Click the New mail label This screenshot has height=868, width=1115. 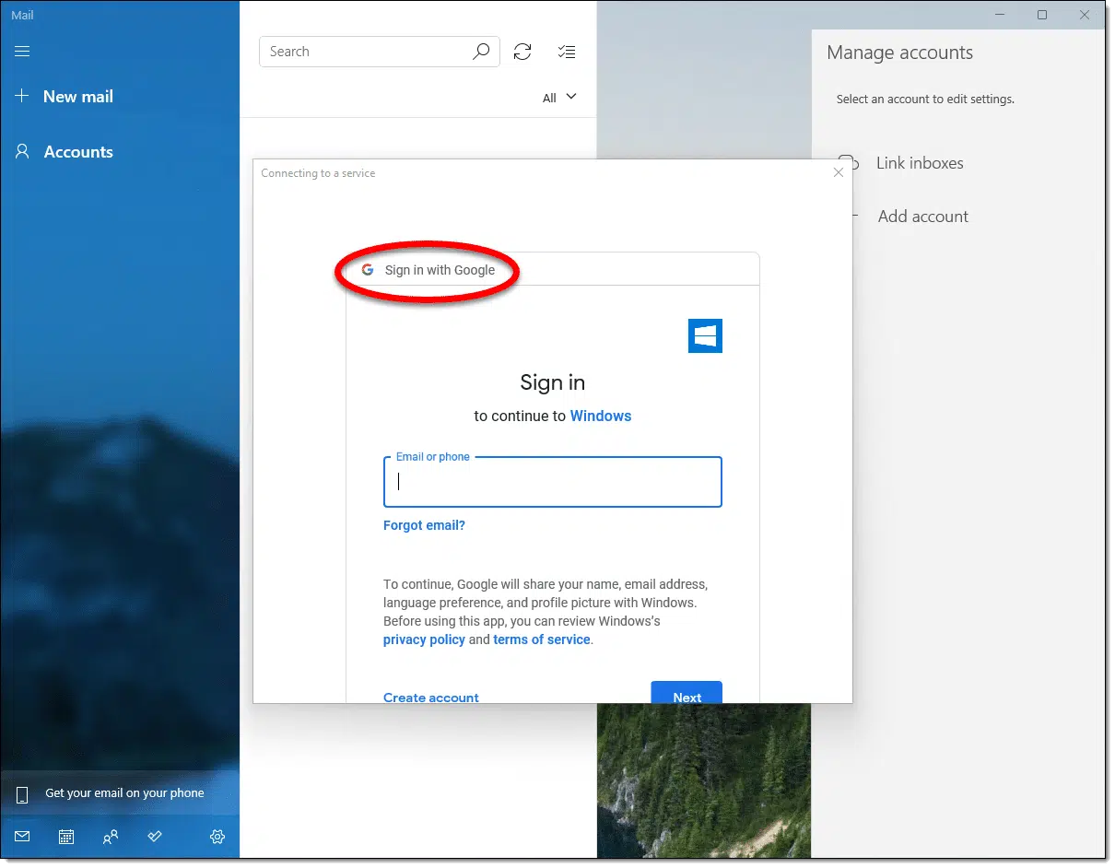pos(78,97)
